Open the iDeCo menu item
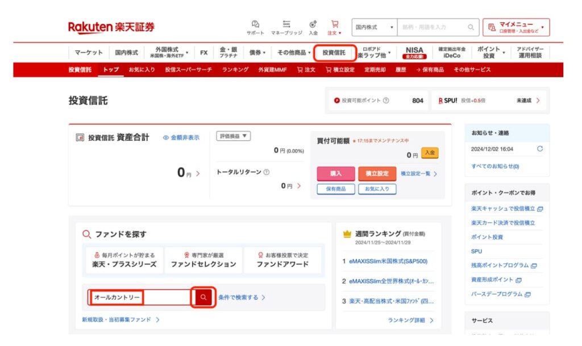Image resolution: width=582 pixels, height=346 pixels. [452, 52]
